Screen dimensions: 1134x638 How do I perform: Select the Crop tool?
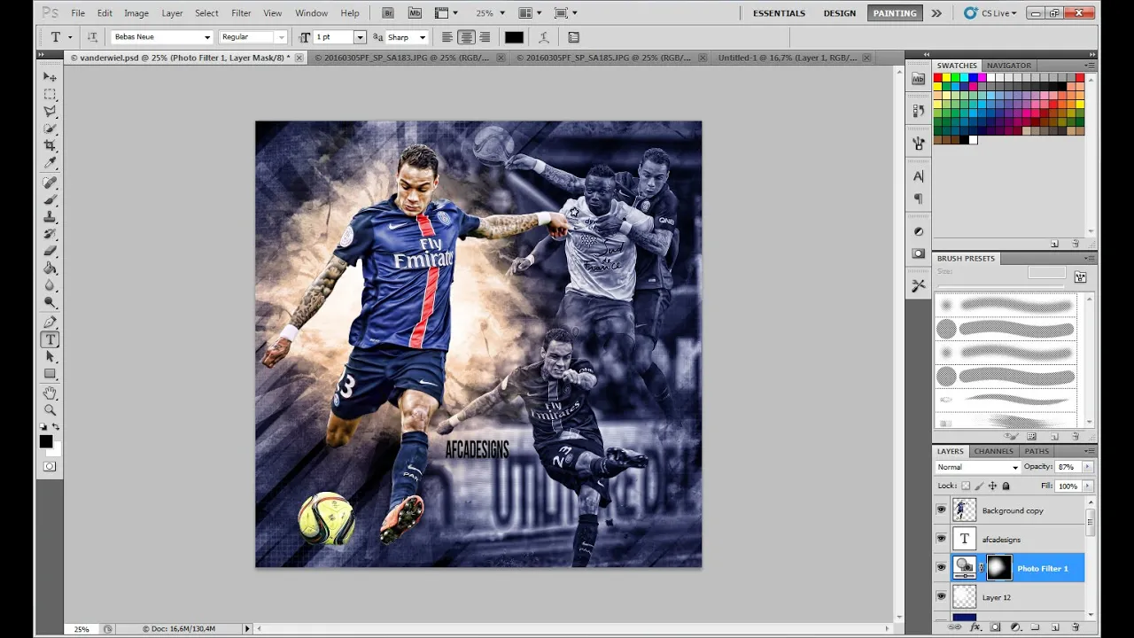click(50, 145)
